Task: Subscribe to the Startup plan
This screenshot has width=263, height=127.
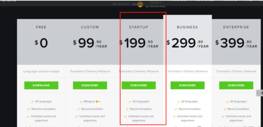Action: [x=139, y=85]
